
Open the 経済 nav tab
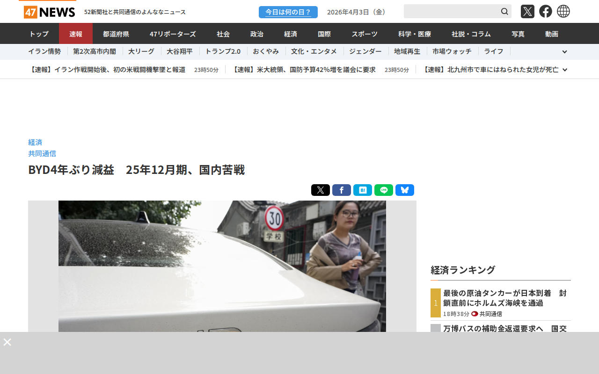(291, 34)
